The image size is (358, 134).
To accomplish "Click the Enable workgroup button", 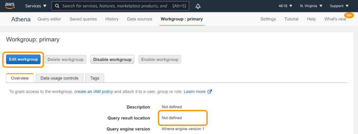I will (160, 59).
